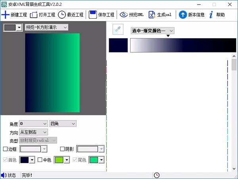Open the 阴影 color dropdown arrow
The width and height of the screenshot is (238, 179).
tap(102, 149)
